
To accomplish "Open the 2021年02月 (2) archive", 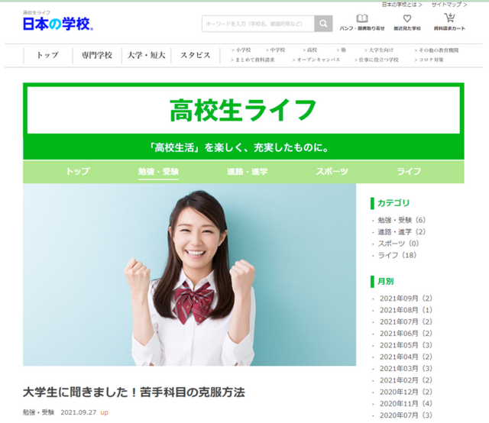I will (406, 380).
